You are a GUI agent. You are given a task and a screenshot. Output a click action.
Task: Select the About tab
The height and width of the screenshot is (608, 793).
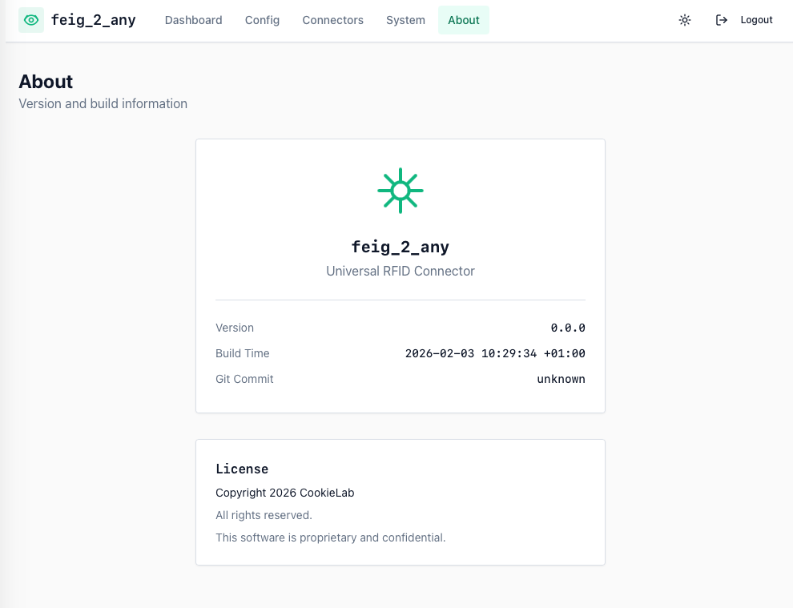pyautogui.click(x=463, y=20)
